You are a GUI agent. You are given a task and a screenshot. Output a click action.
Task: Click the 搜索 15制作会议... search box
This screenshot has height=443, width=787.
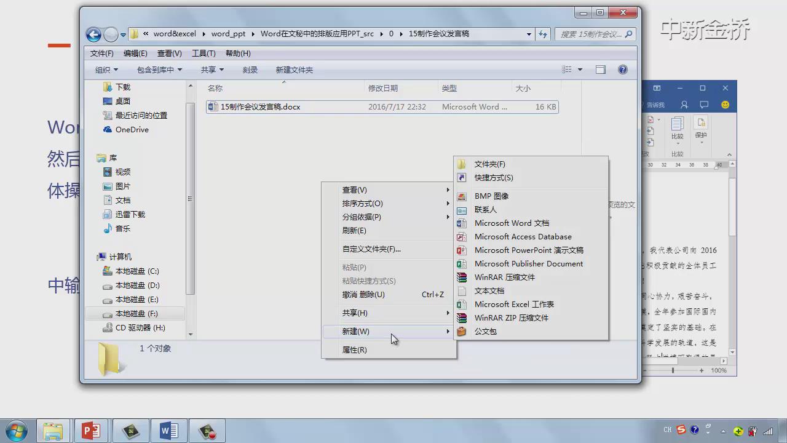click(595, 34)
